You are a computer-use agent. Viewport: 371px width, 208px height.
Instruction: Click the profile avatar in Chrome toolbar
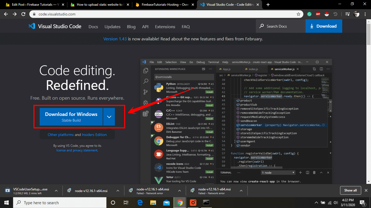[x=357, y=14]
